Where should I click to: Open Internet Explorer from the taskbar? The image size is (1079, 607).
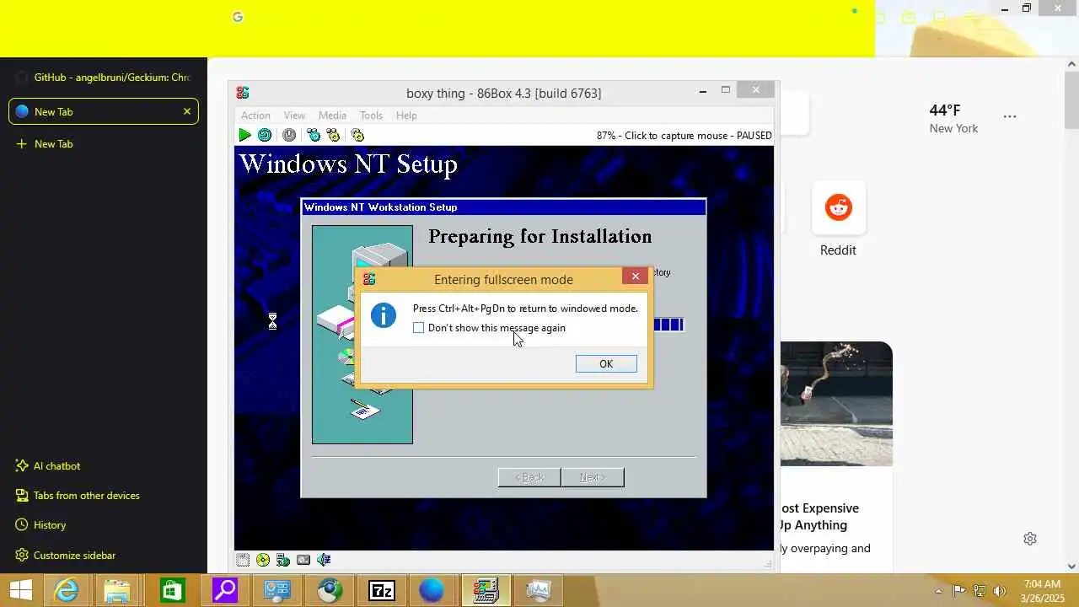pyautogui.click(x=66, y=590)
